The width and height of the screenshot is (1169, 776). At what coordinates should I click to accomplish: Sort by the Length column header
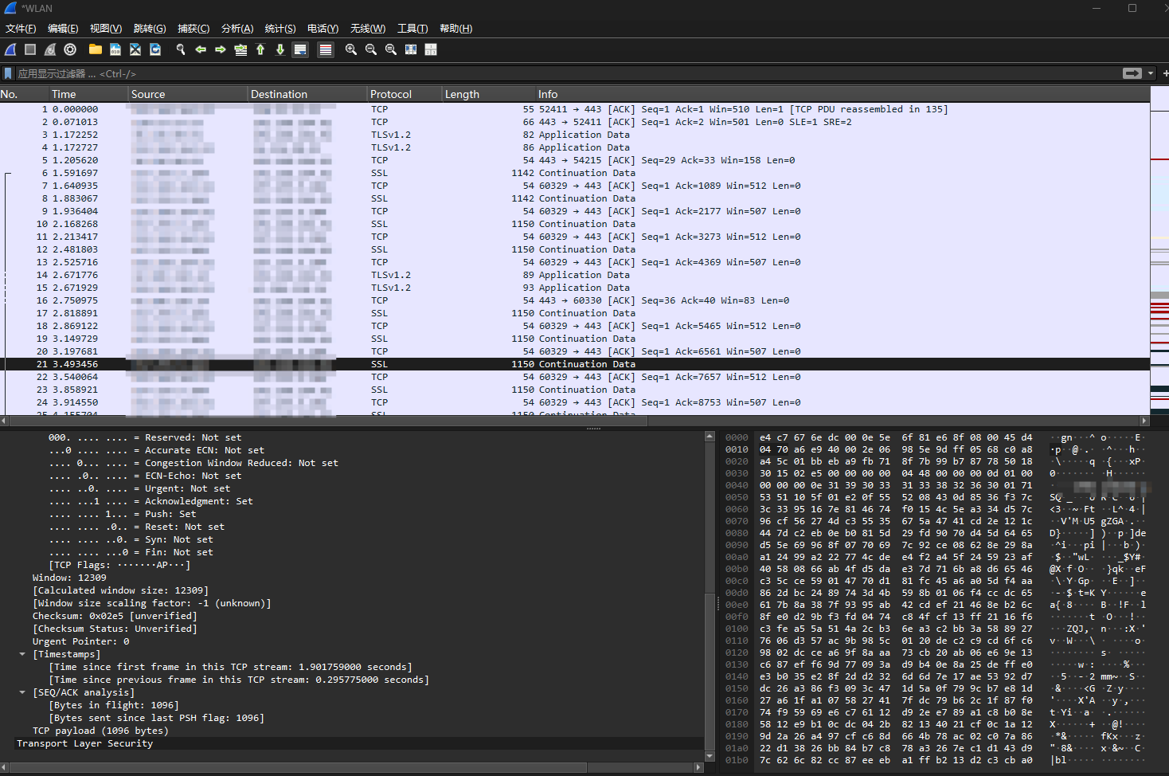pyautogui.click(x=488, y=94)
